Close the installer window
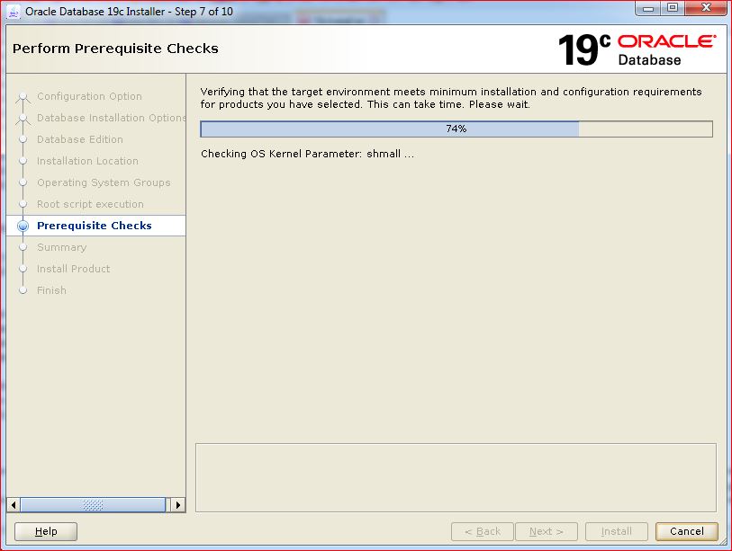The image size is (732, 551). (x=706, y=8)
